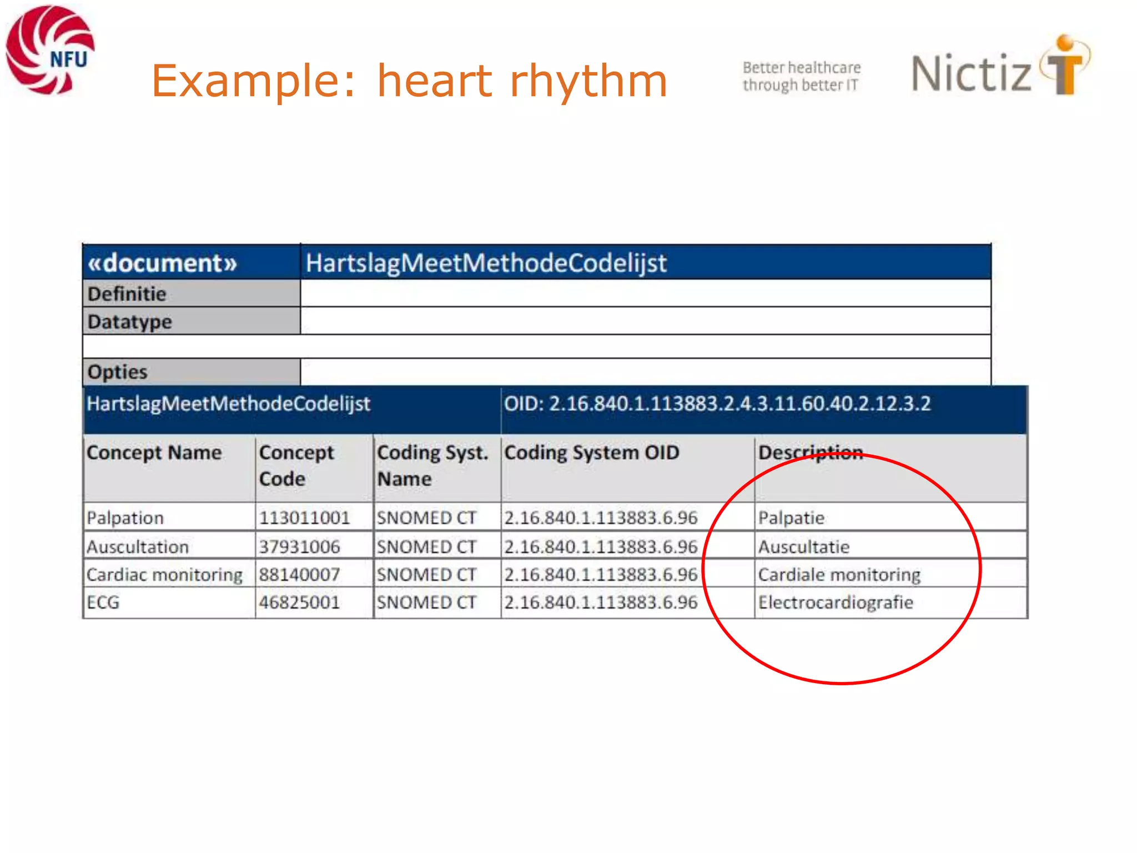Select the coding system OID in the Palpation row
This screenshot has width=1137, height=853.
point(628,517)
